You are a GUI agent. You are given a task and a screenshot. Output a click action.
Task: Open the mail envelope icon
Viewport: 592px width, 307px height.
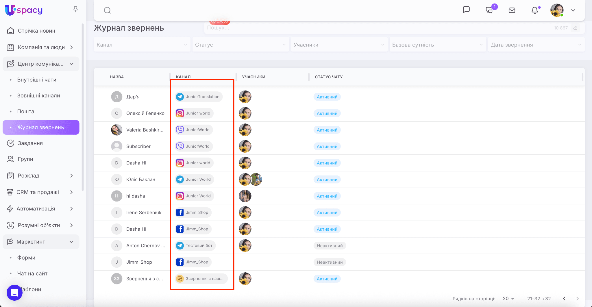coord(512,10)
